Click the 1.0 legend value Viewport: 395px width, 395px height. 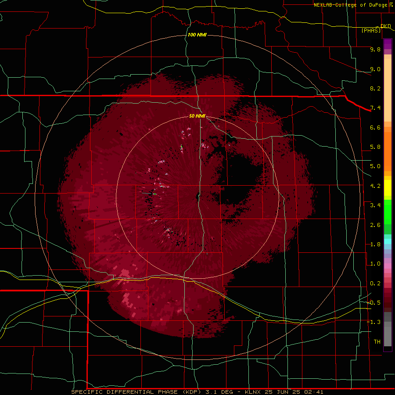tap(375, 264)
